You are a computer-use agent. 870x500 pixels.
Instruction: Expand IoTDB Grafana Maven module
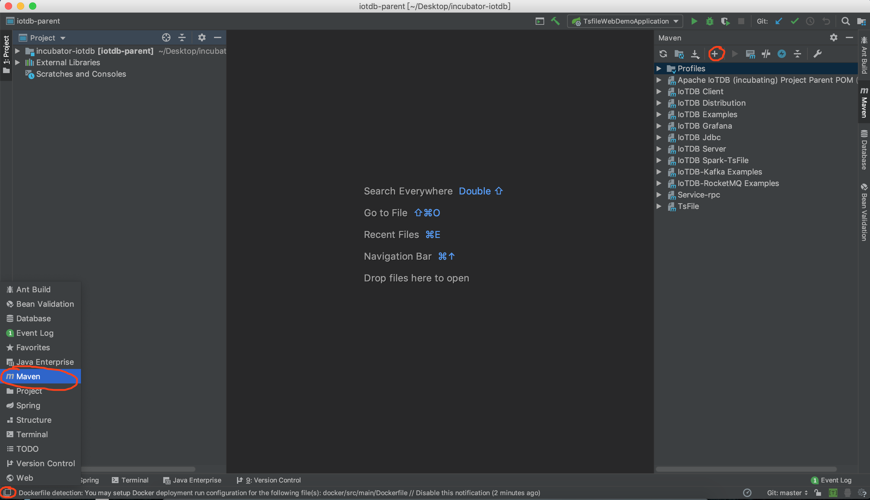click(x=659, y=126)
